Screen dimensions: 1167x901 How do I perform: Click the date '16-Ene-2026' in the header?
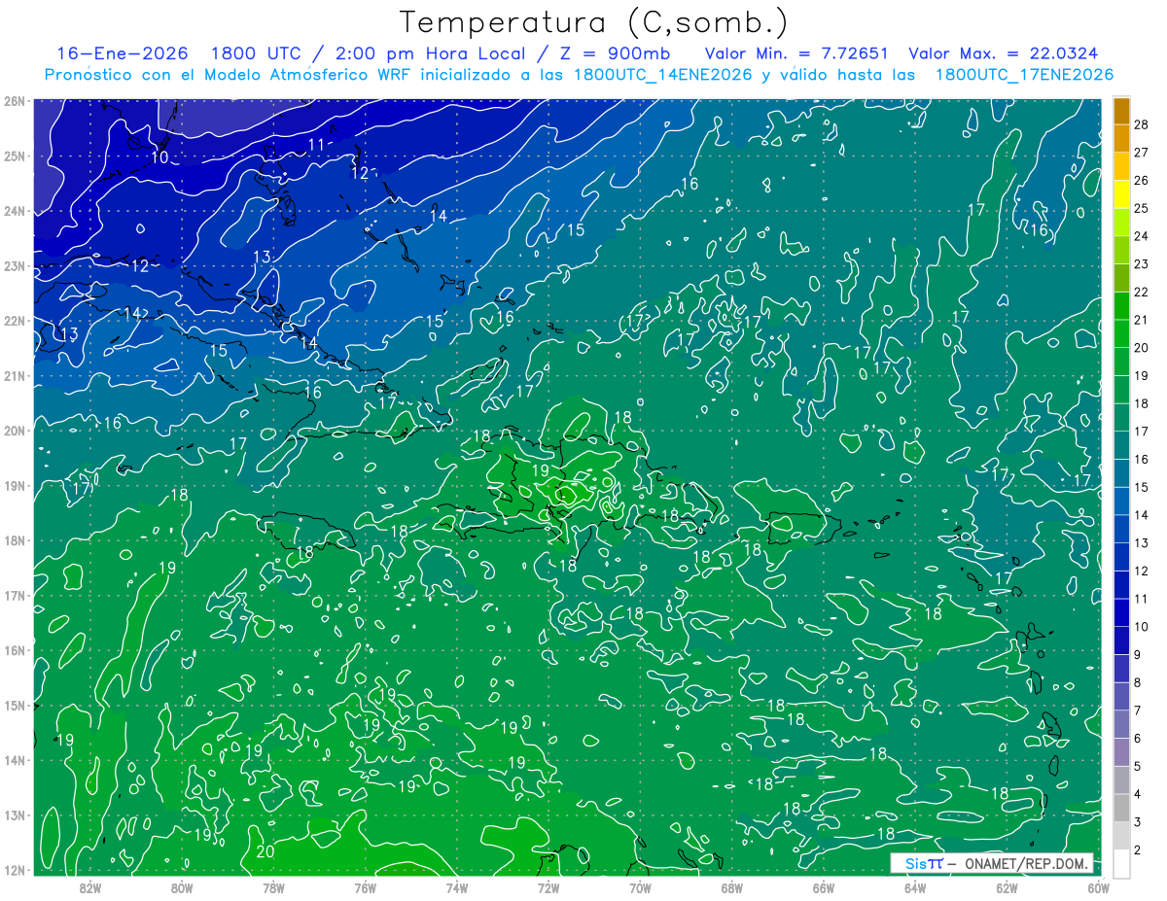[122, 53]
